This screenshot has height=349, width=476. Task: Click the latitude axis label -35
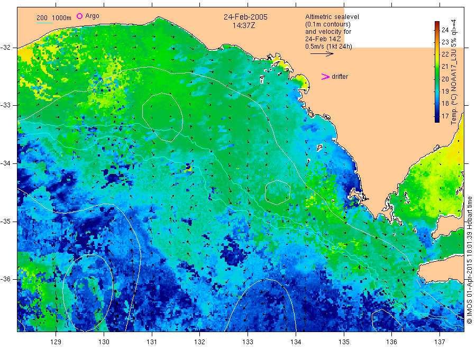[5, 221]
